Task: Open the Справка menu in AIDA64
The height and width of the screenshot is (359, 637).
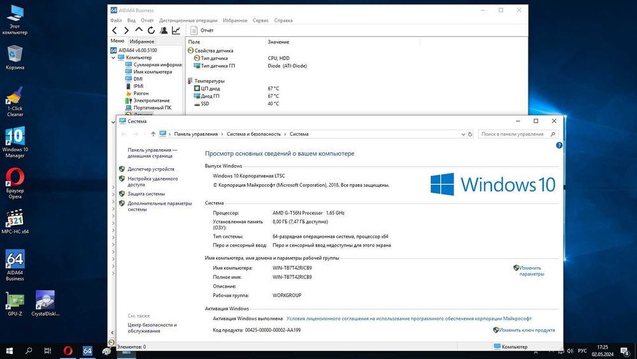Action: tap(283, 20)
